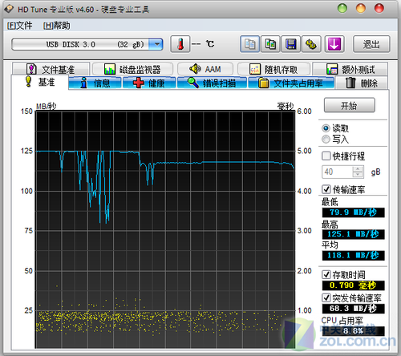The image size is (401, 356).
Task: Enable the 快捷行程 checkbox
Action: click(x=326, y=156)
